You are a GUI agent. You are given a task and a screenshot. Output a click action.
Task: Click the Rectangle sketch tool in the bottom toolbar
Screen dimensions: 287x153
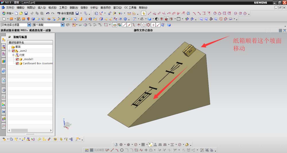[136, 150]
